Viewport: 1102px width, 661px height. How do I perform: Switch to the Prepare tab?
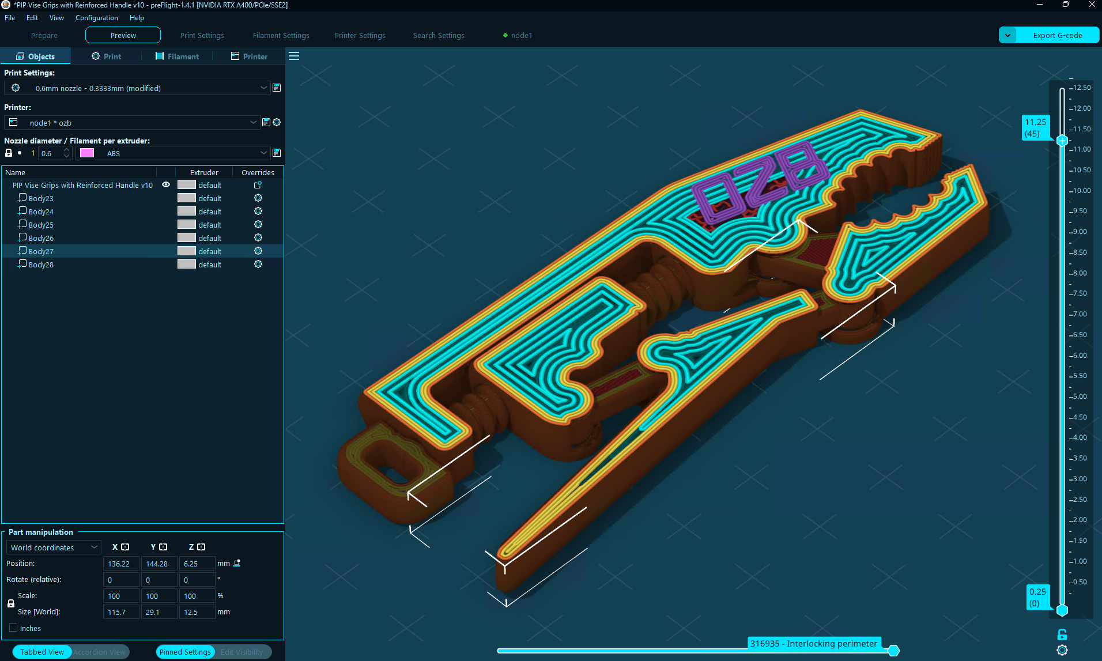point(44,35)
